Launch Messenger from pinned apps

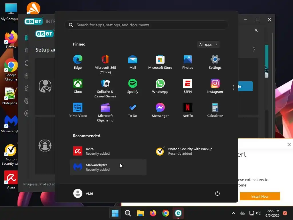click(160, 110)
